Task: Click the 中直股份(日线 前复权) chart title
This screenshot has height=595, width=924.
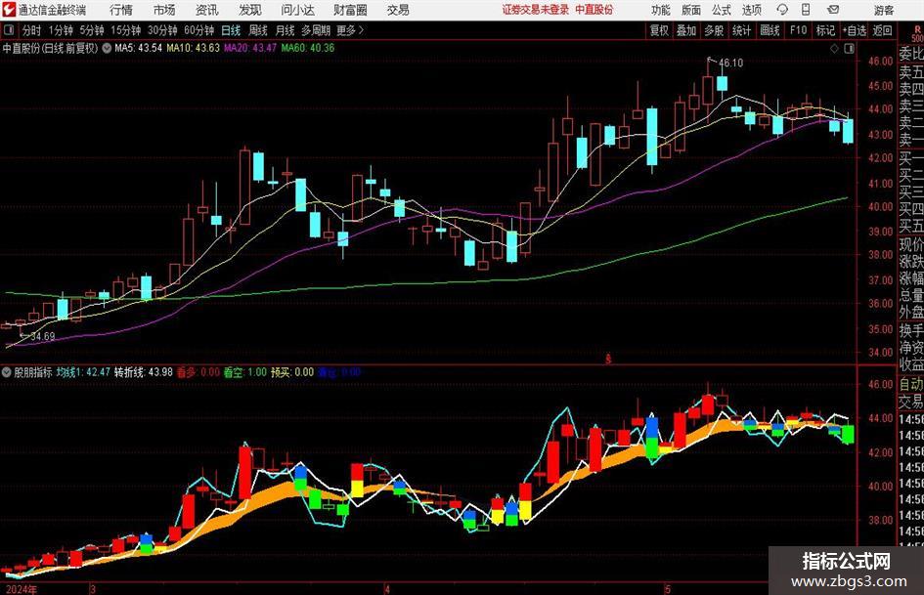Action: click(50, 48)
